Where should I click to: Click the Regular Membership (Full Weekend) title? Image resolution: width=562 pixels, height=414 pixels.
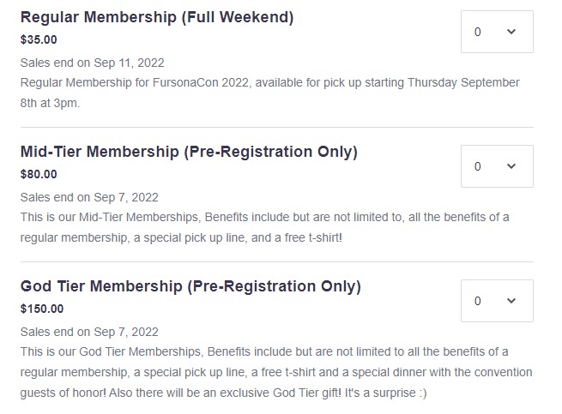(x=157, y=18)
